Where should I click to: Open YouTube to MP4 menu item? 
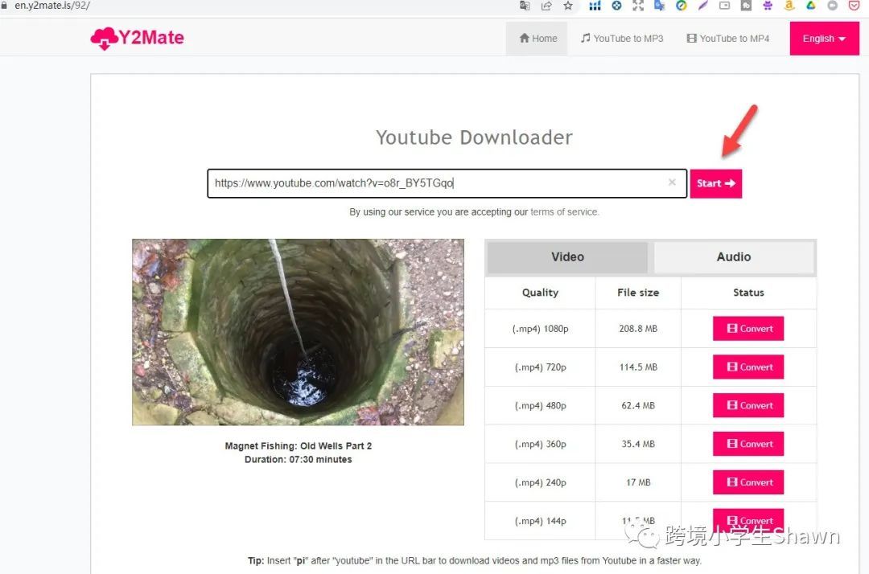727,39
